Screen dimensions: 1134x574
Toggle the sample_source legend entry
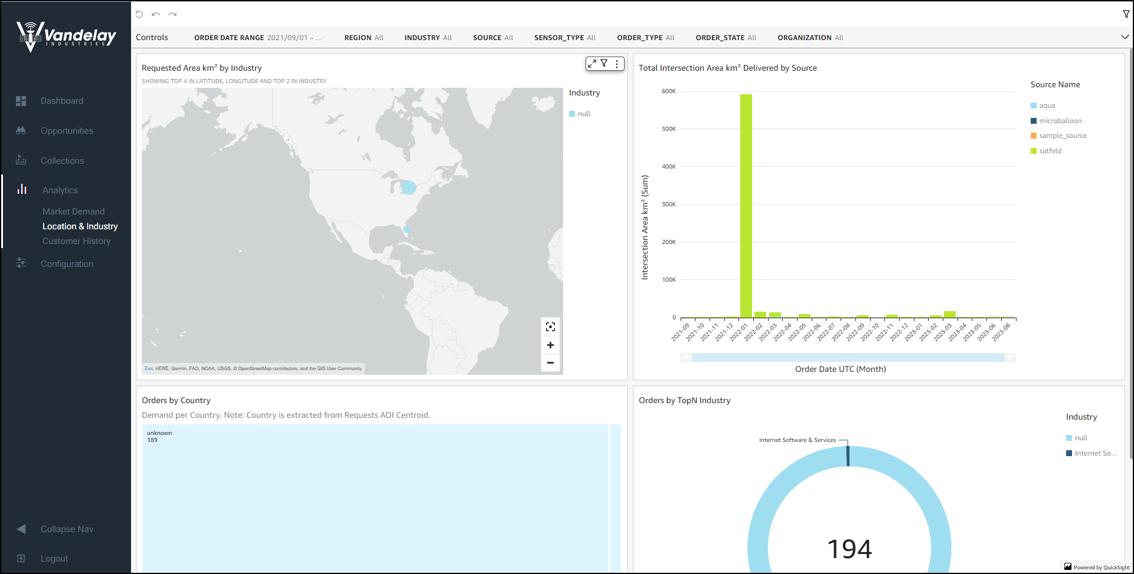[1058, 136]
